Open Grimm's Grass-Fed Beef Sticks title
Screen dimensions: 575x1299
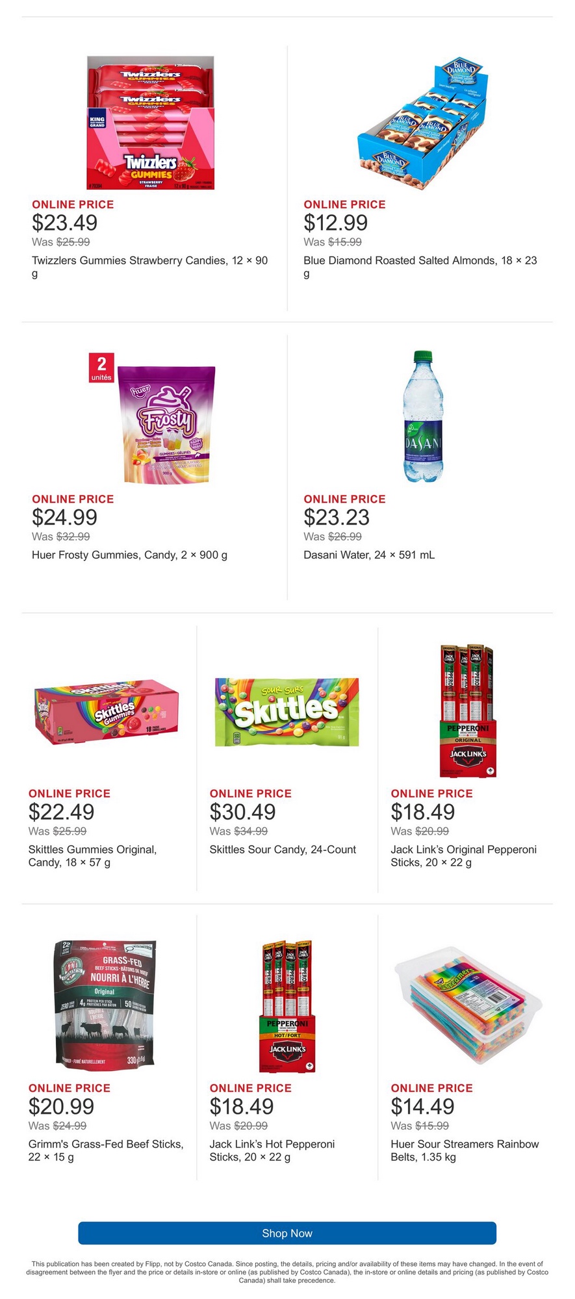point(106,1144)
